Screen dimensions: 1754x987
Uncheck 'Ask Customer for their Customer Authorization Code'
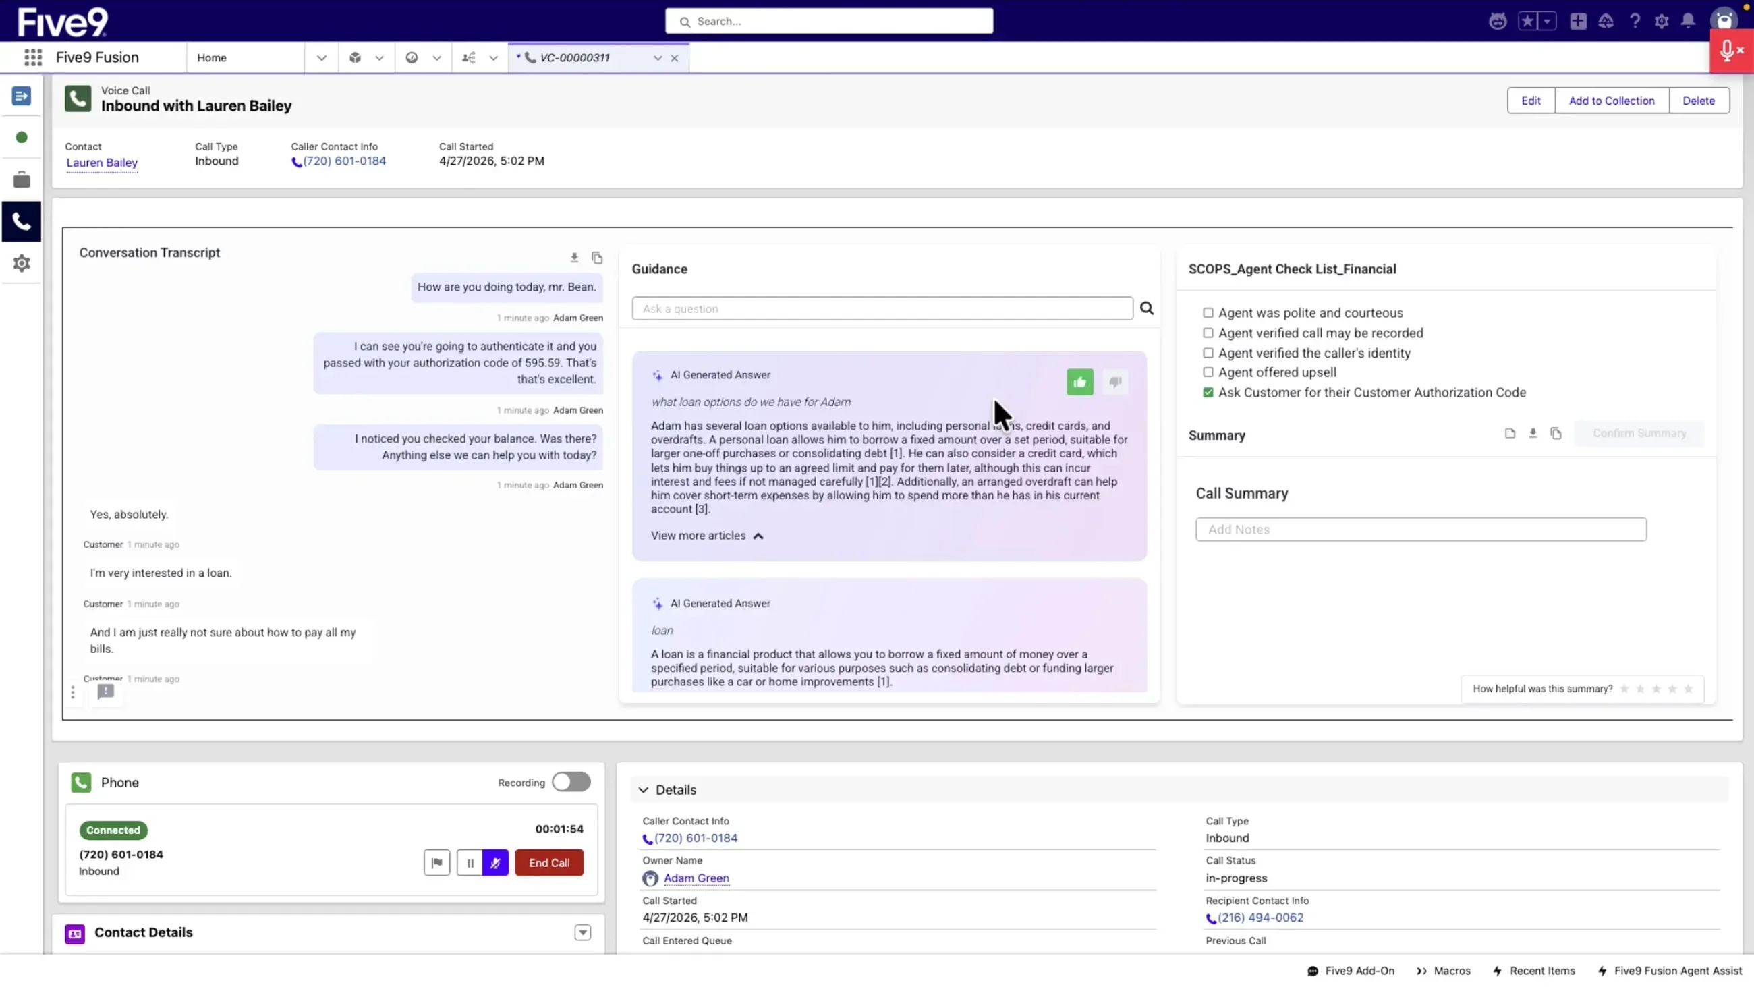1208,393
